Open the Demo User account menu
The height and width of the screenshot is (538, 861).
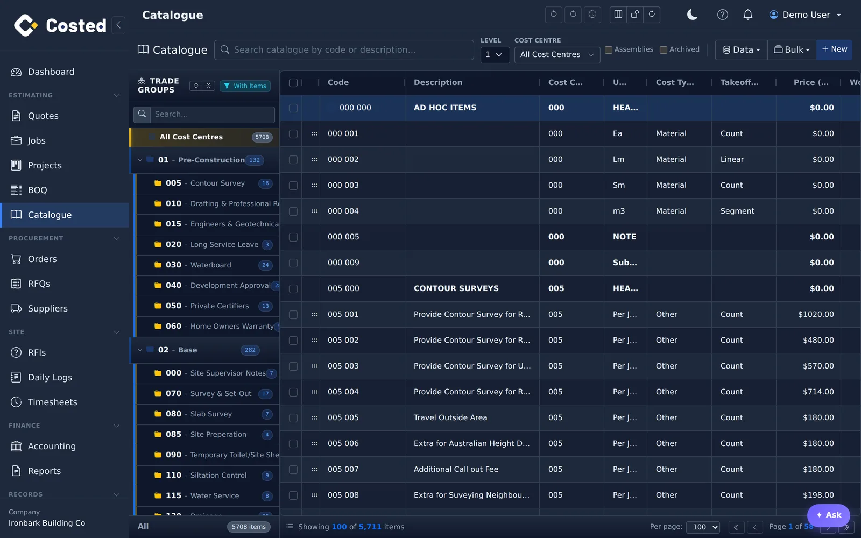(x=806, y=15)
